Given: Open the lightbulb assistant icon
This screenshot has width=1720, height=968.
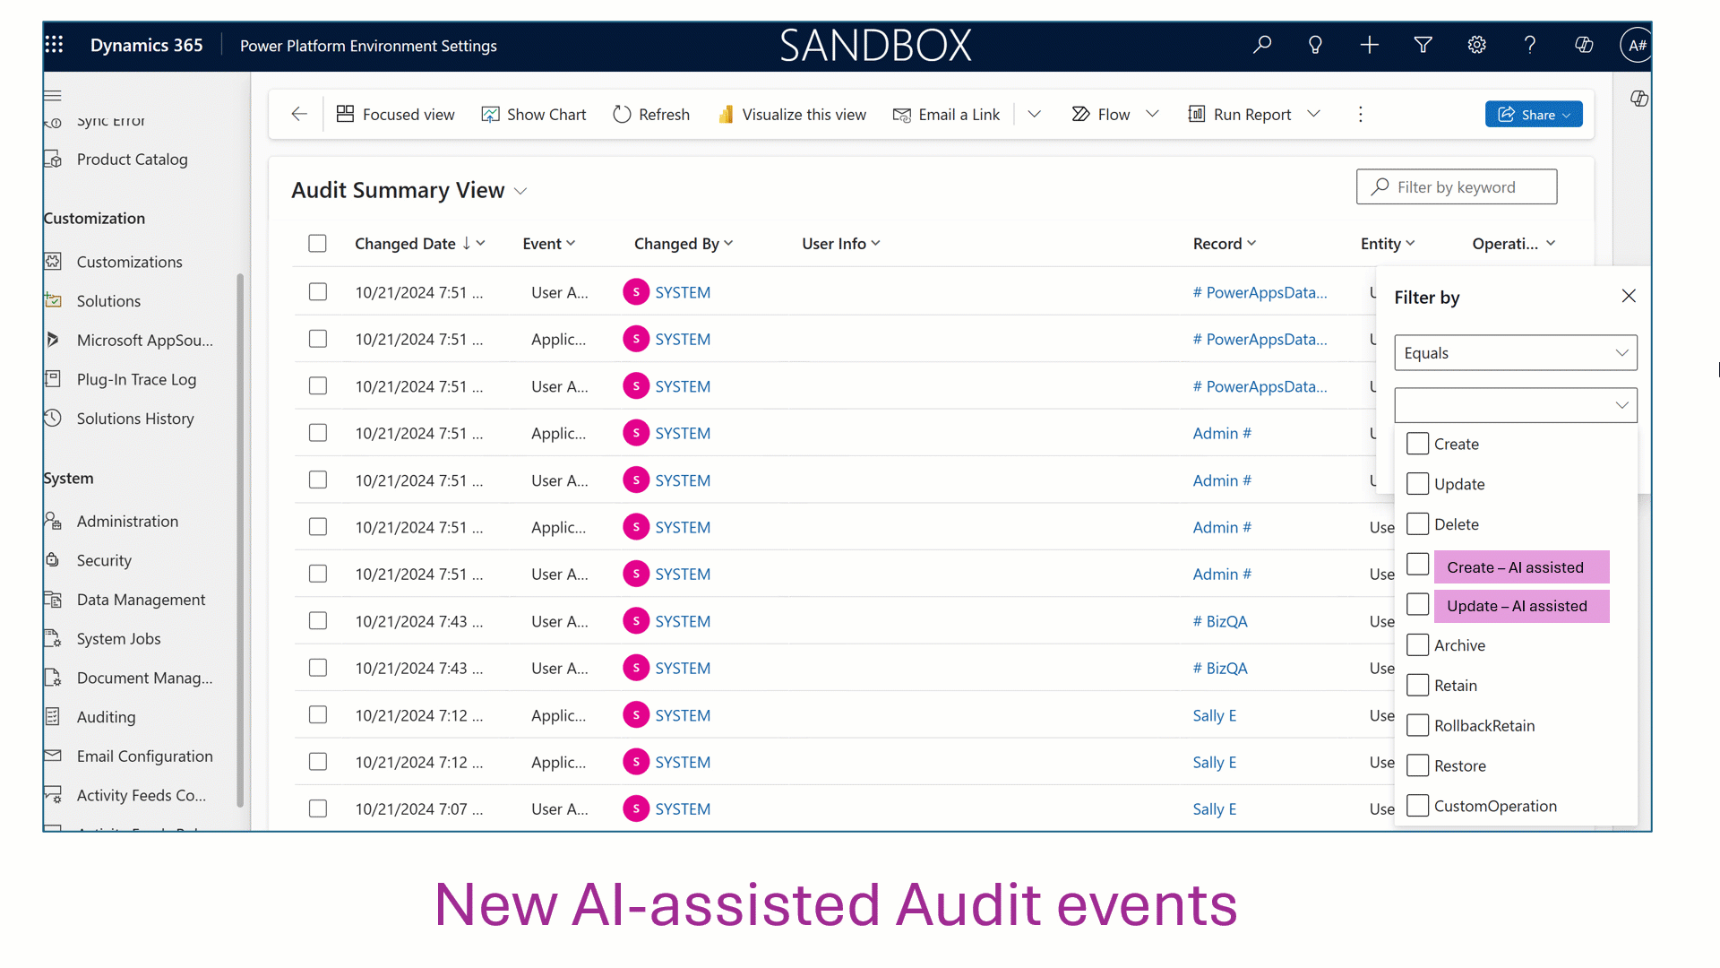Looking at the screenshot, I should pos(1315,45).
